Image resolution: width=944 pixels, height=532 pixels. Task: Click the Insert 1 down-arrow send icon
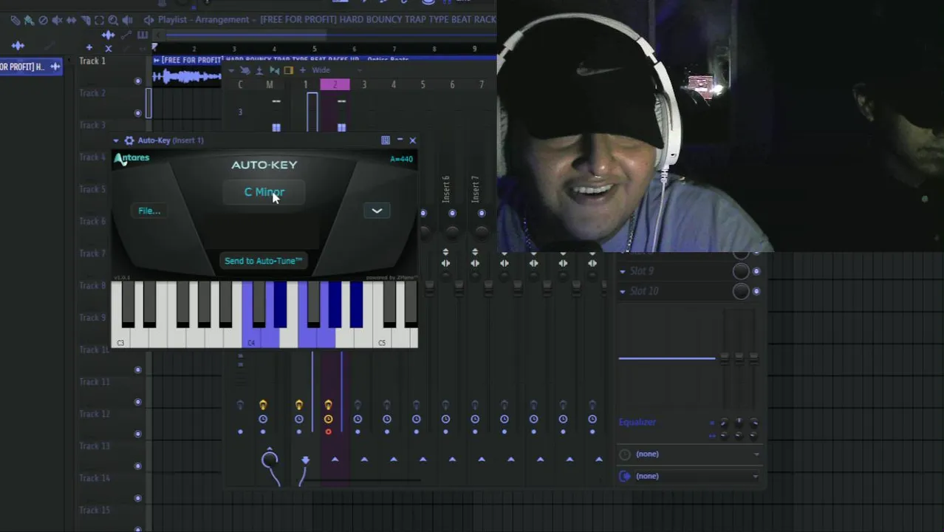click(x=305, y=460)
